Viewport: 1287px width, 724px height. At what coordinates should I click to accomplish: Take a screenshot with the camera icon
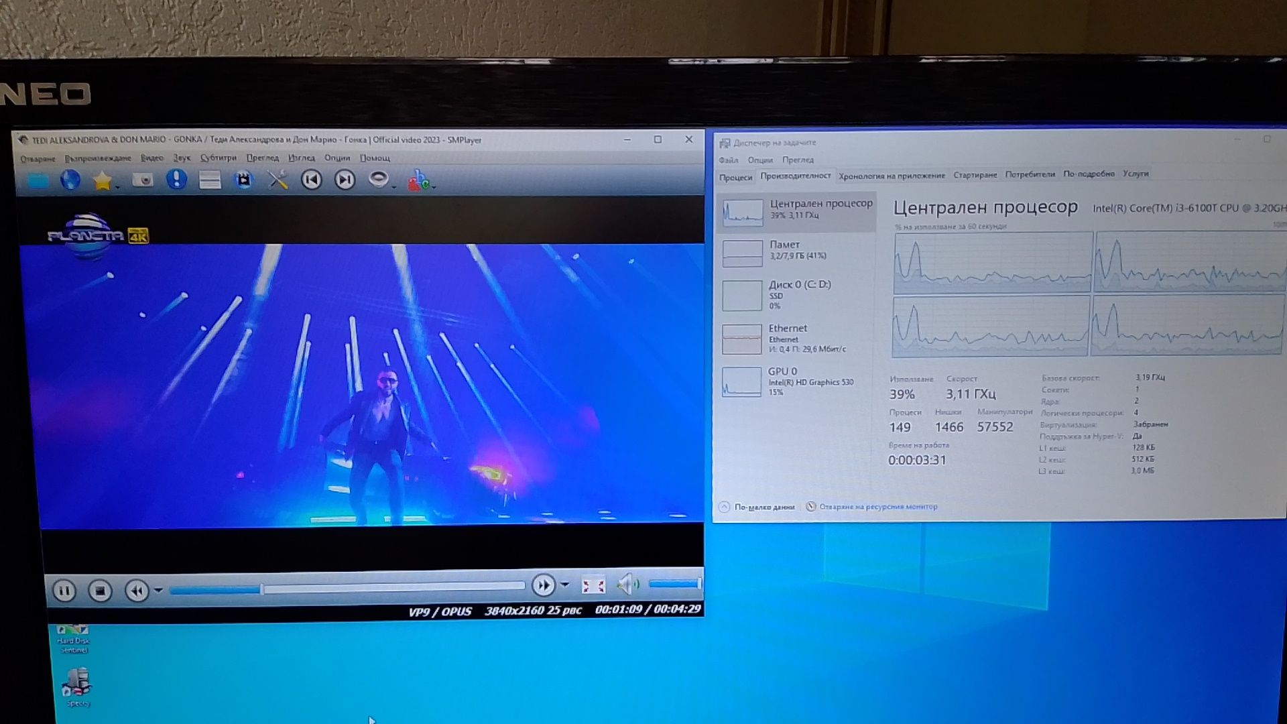point(142,180)
